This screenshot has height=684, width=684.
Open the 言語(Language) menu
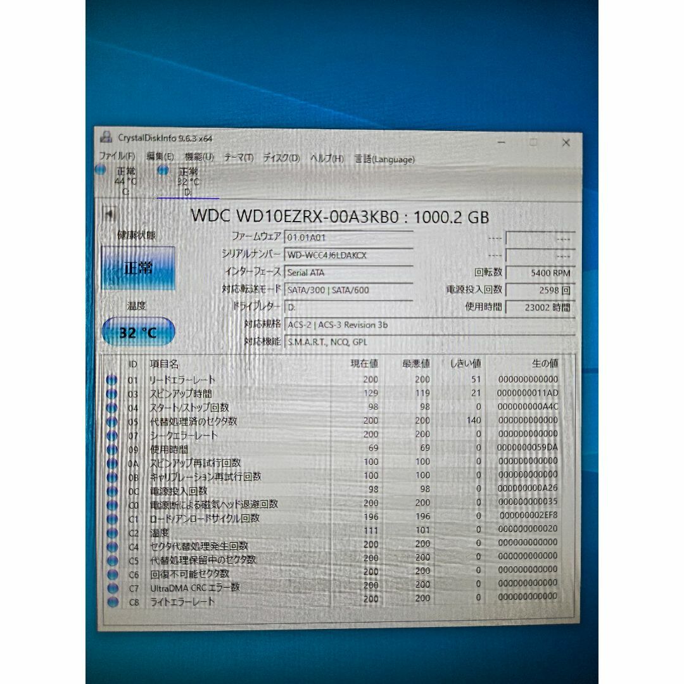coord(384,159)
